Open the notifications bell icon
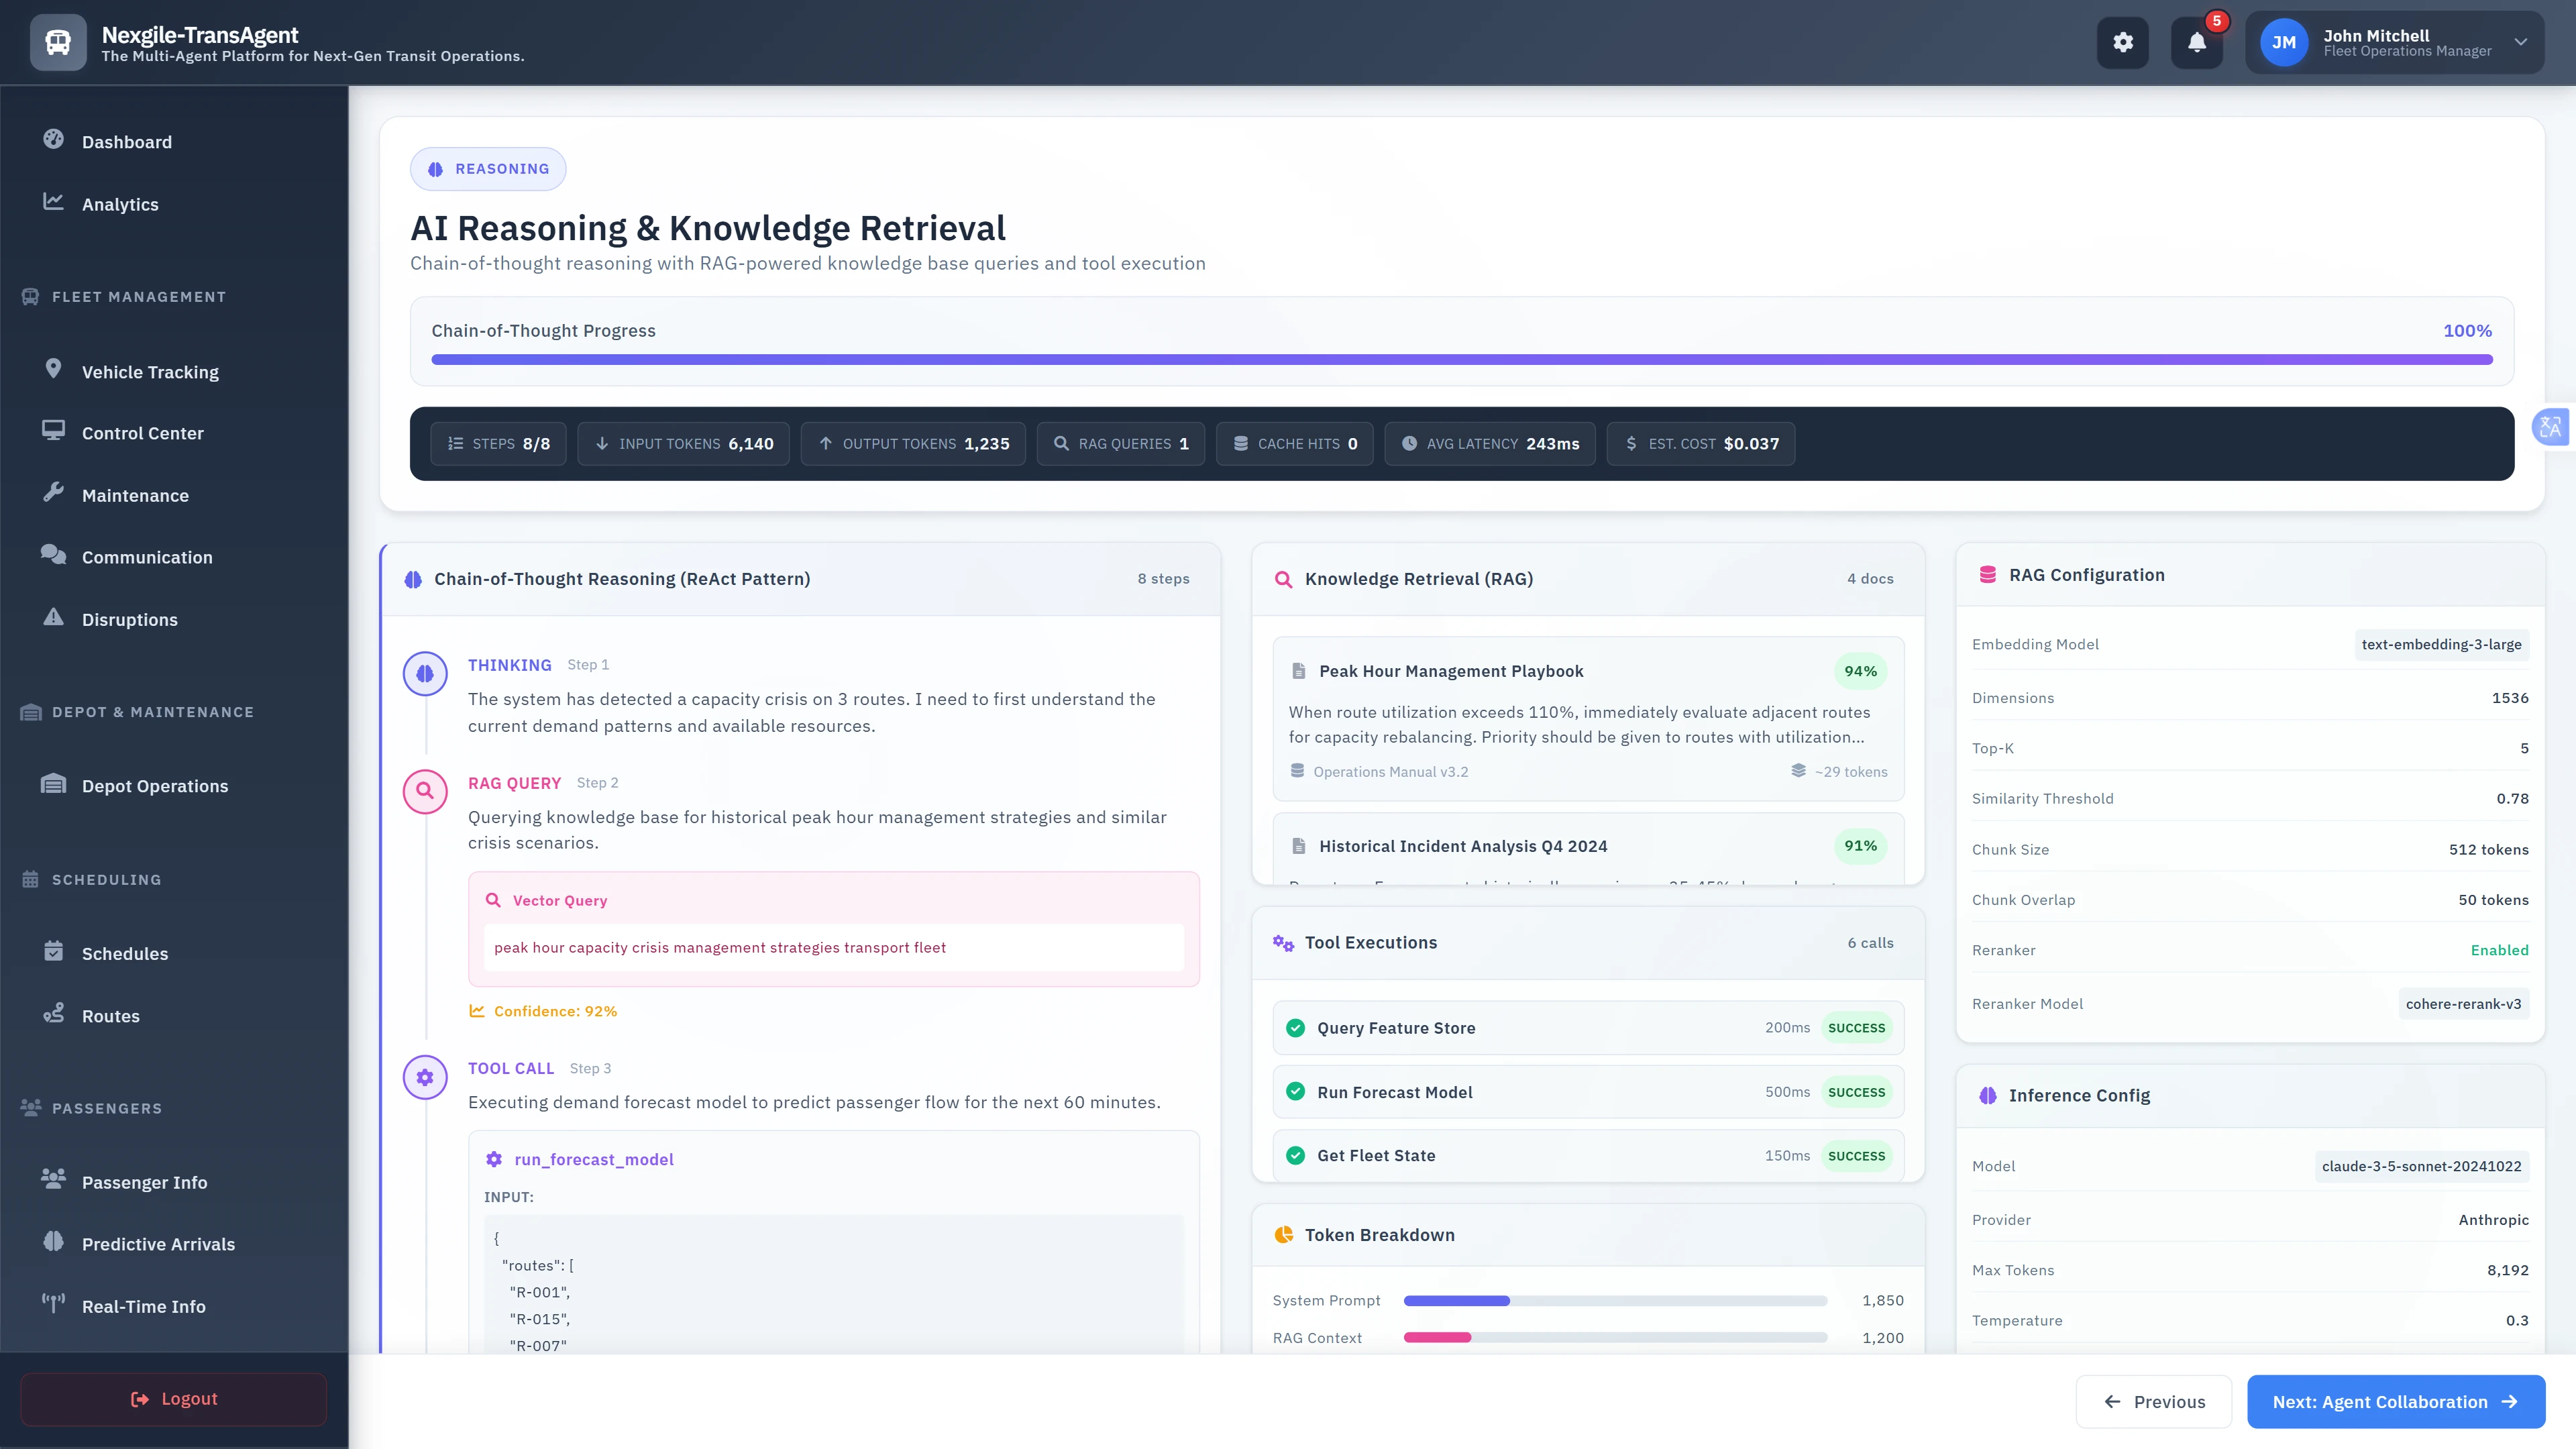 point(2196,43)
